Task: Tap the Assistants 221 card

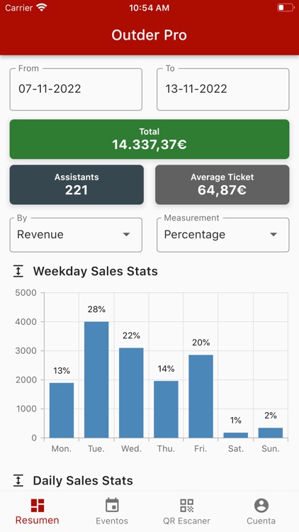Action: tap(77, 184)
